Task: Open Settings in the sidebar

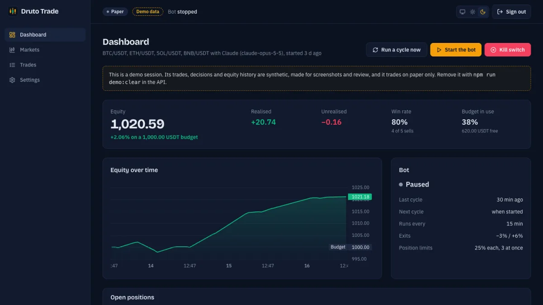Action: (45, 80)
